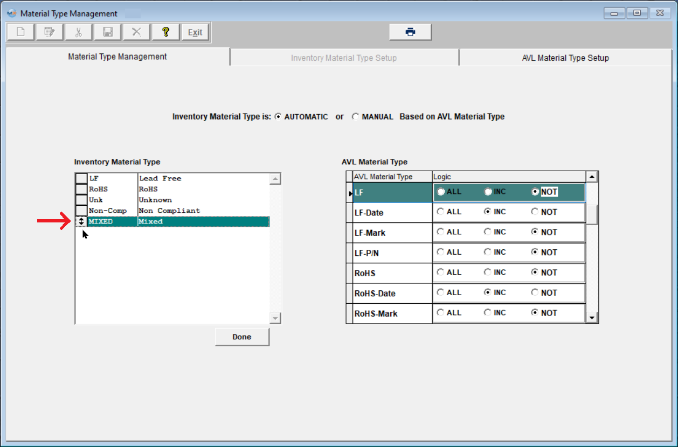Screen dimensions: 678x447
Task: Click the Save floppy disk icon
Action: pyautogui.click(x=108, y=32)
